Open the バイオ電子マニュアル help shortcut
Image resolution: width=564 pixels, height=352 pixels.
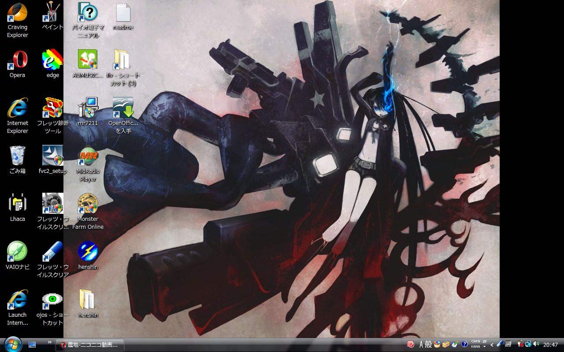tap(88, 20)
